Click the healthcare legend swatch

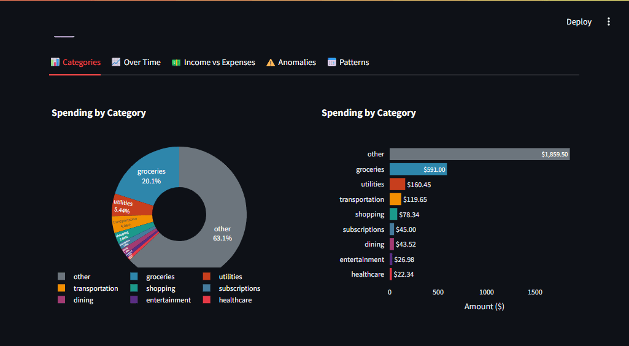[207, 300]
